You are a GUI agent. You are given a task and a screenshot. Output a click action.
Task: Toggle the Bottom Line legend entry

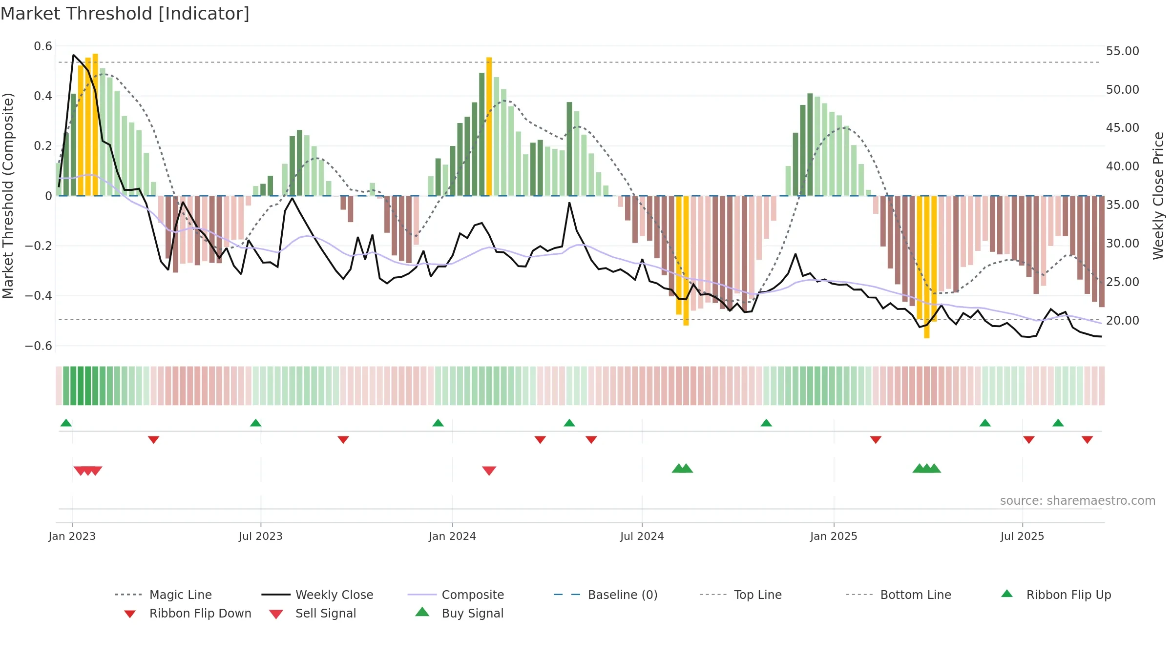(x=899, y=595)
